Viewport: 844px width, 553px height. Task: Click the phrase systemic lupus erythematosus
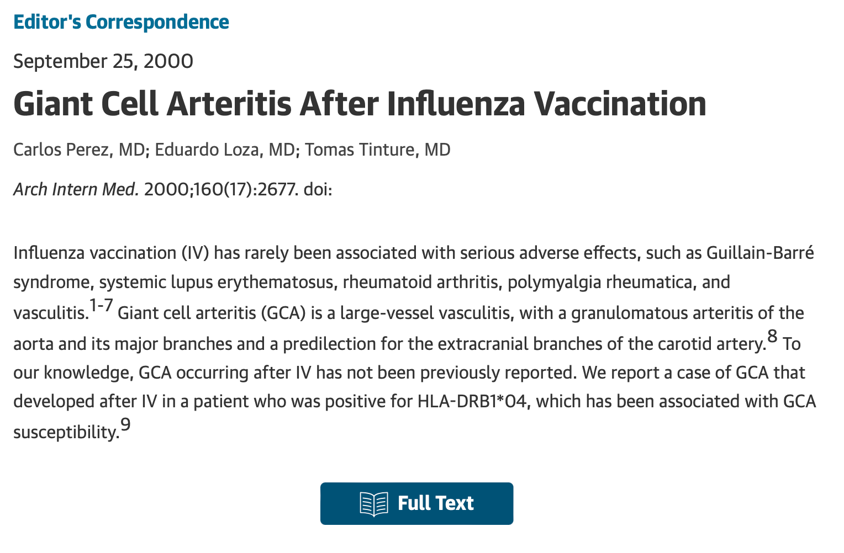click(x=218, y=282)
